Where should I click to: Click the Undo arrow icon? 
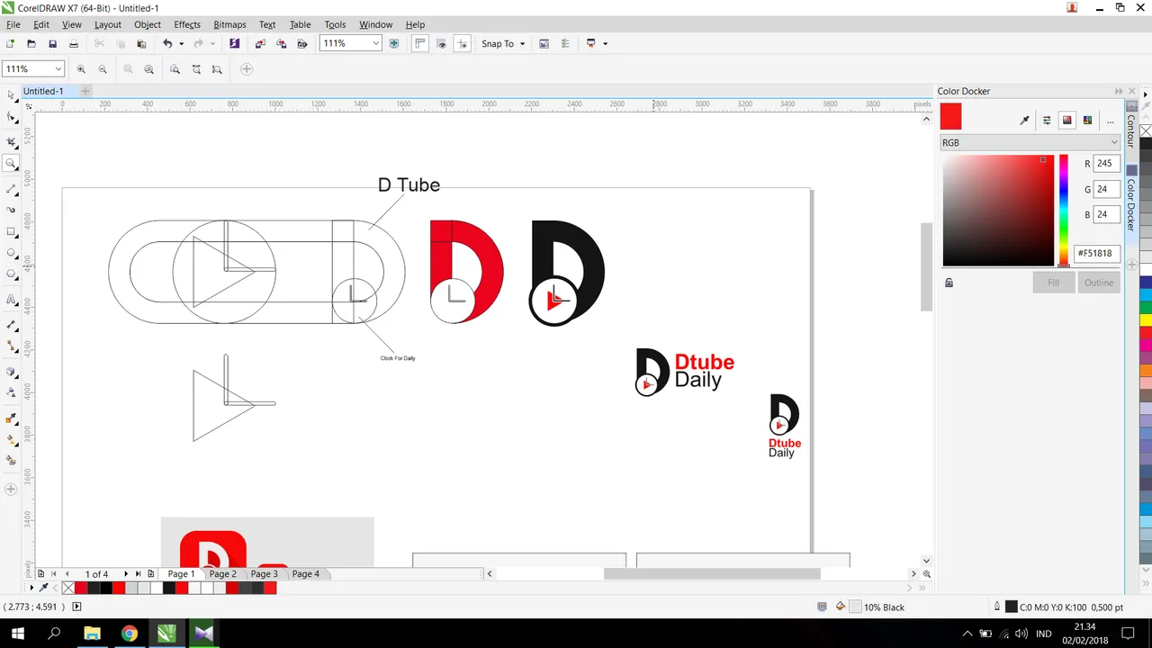167,43
